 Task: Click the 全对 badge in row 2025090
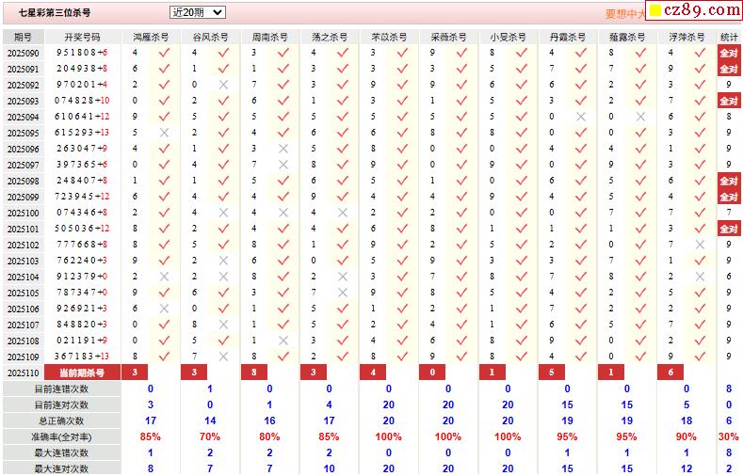(x=729, y=53)
